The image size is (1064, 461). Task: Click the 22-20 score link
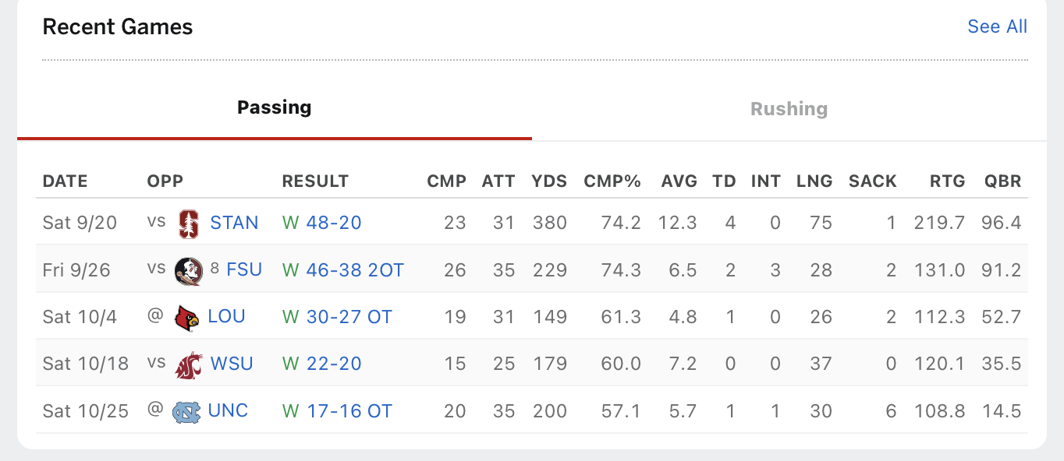(333, 364)
